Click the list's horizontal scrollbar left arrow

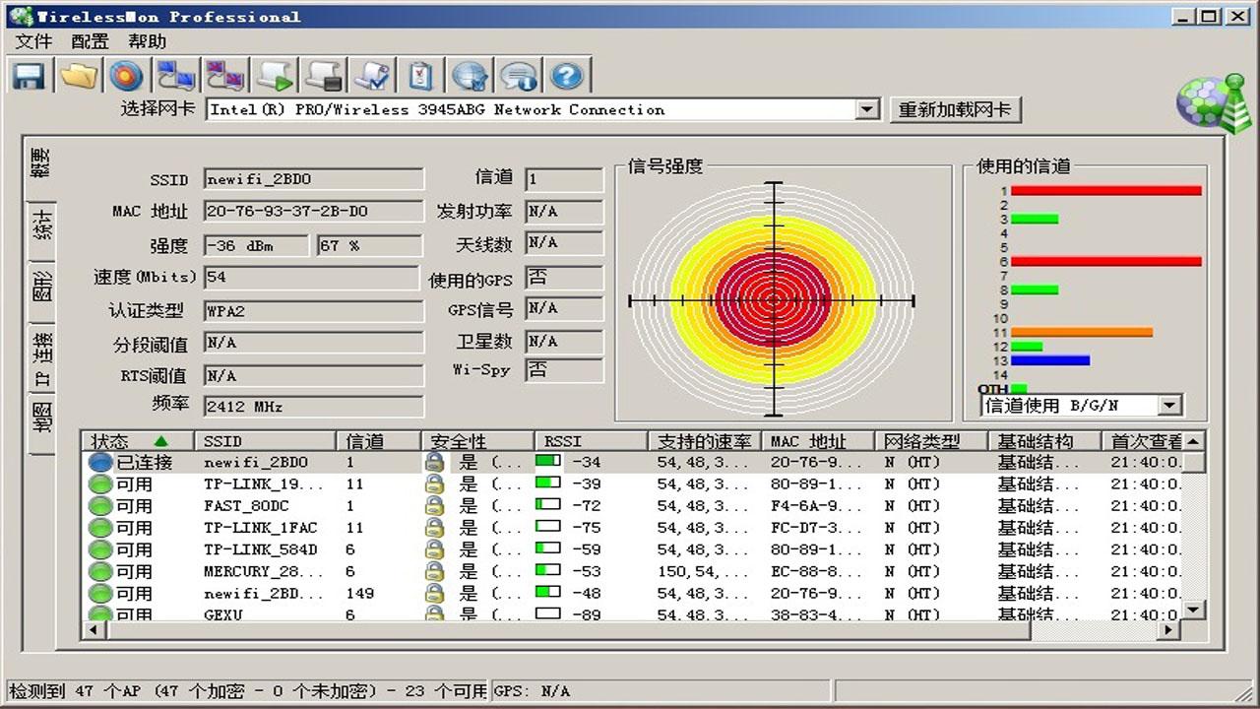(94, 630)
